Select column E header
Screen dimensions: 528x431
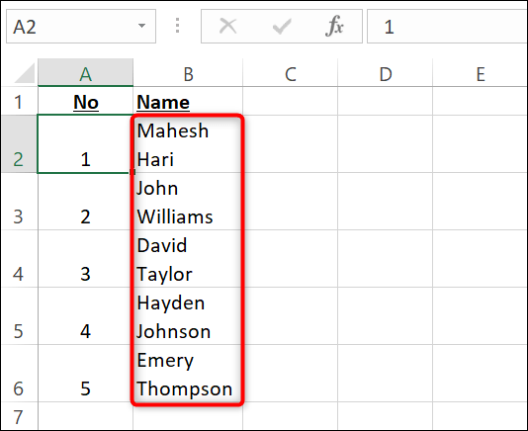coord(481,73)
